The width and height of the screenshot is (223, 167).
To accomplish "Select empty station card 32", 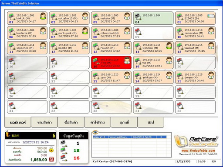I will [69, 107].
